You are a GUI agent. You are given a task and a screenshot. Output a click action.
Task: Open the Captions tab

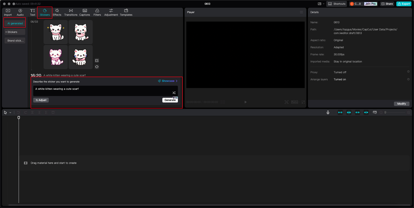click(85, 12)
